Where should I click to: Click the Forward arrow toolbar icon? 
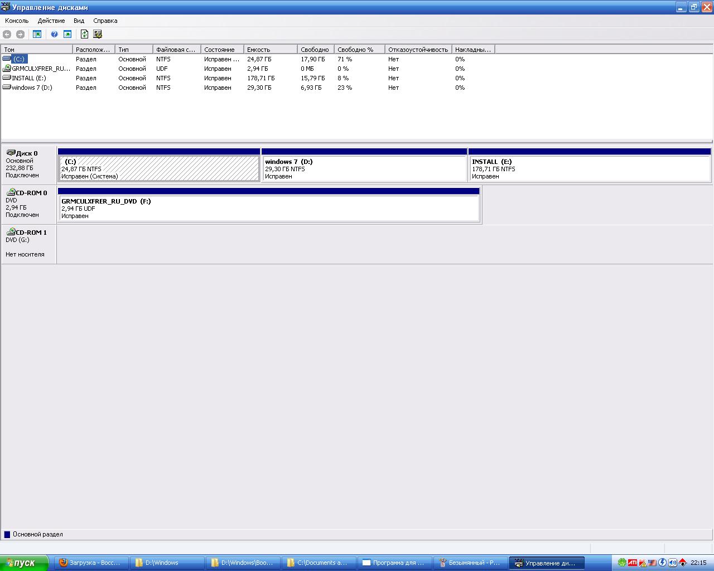(x=20, y=34)
